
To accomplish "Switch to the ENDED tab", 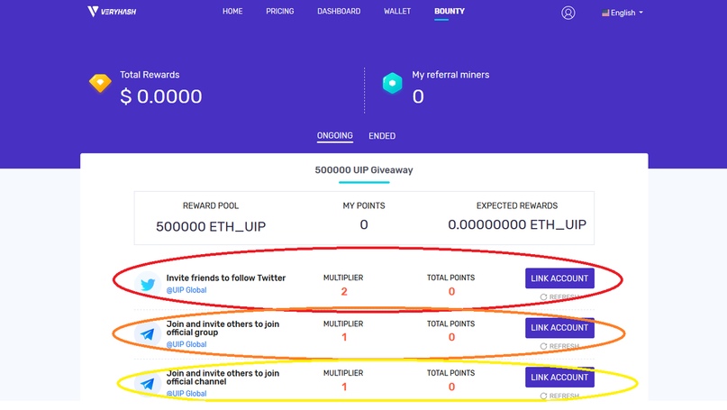I will point(382,136).
